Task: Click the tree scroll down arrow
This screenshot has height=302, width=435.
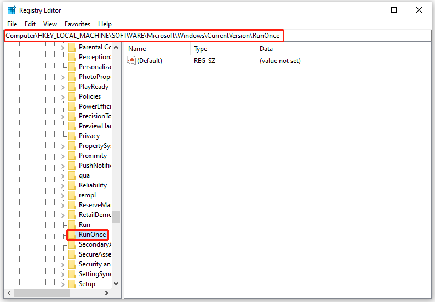Action: click(116, 284)
